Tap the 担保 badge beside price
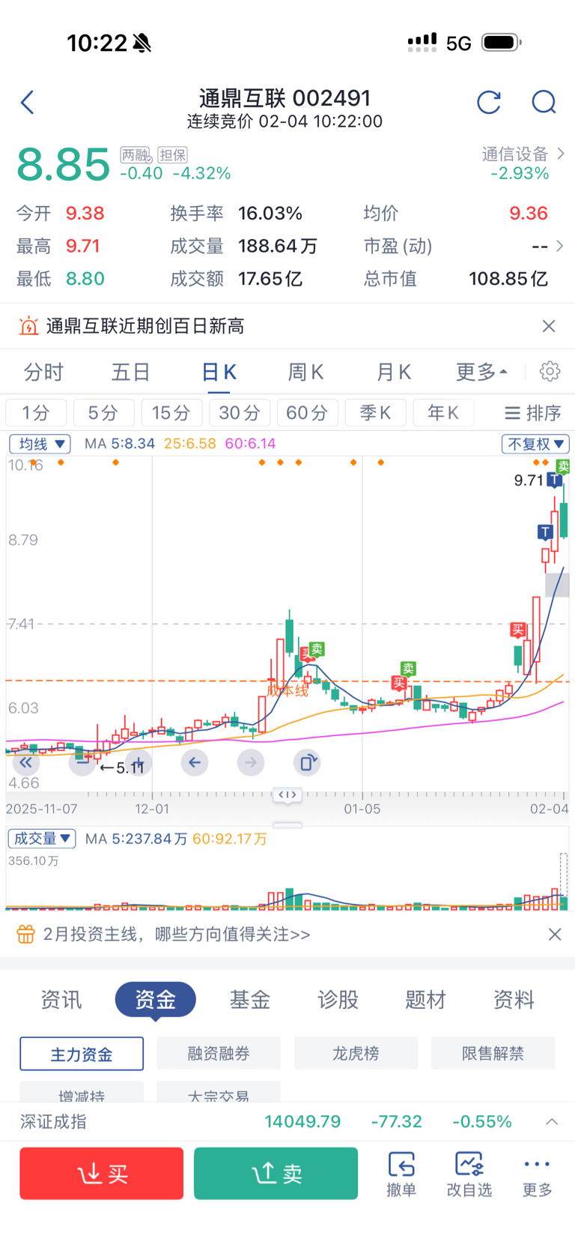The width and height of the screenshot is (575, 1251). tap(172, 155)
